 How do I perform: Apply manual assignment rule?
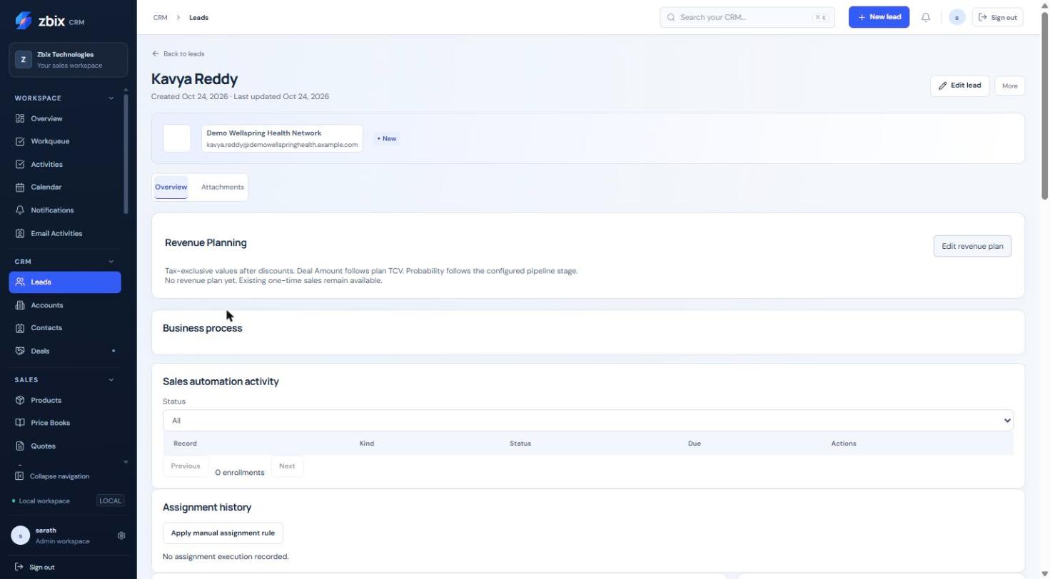[223, 533]
